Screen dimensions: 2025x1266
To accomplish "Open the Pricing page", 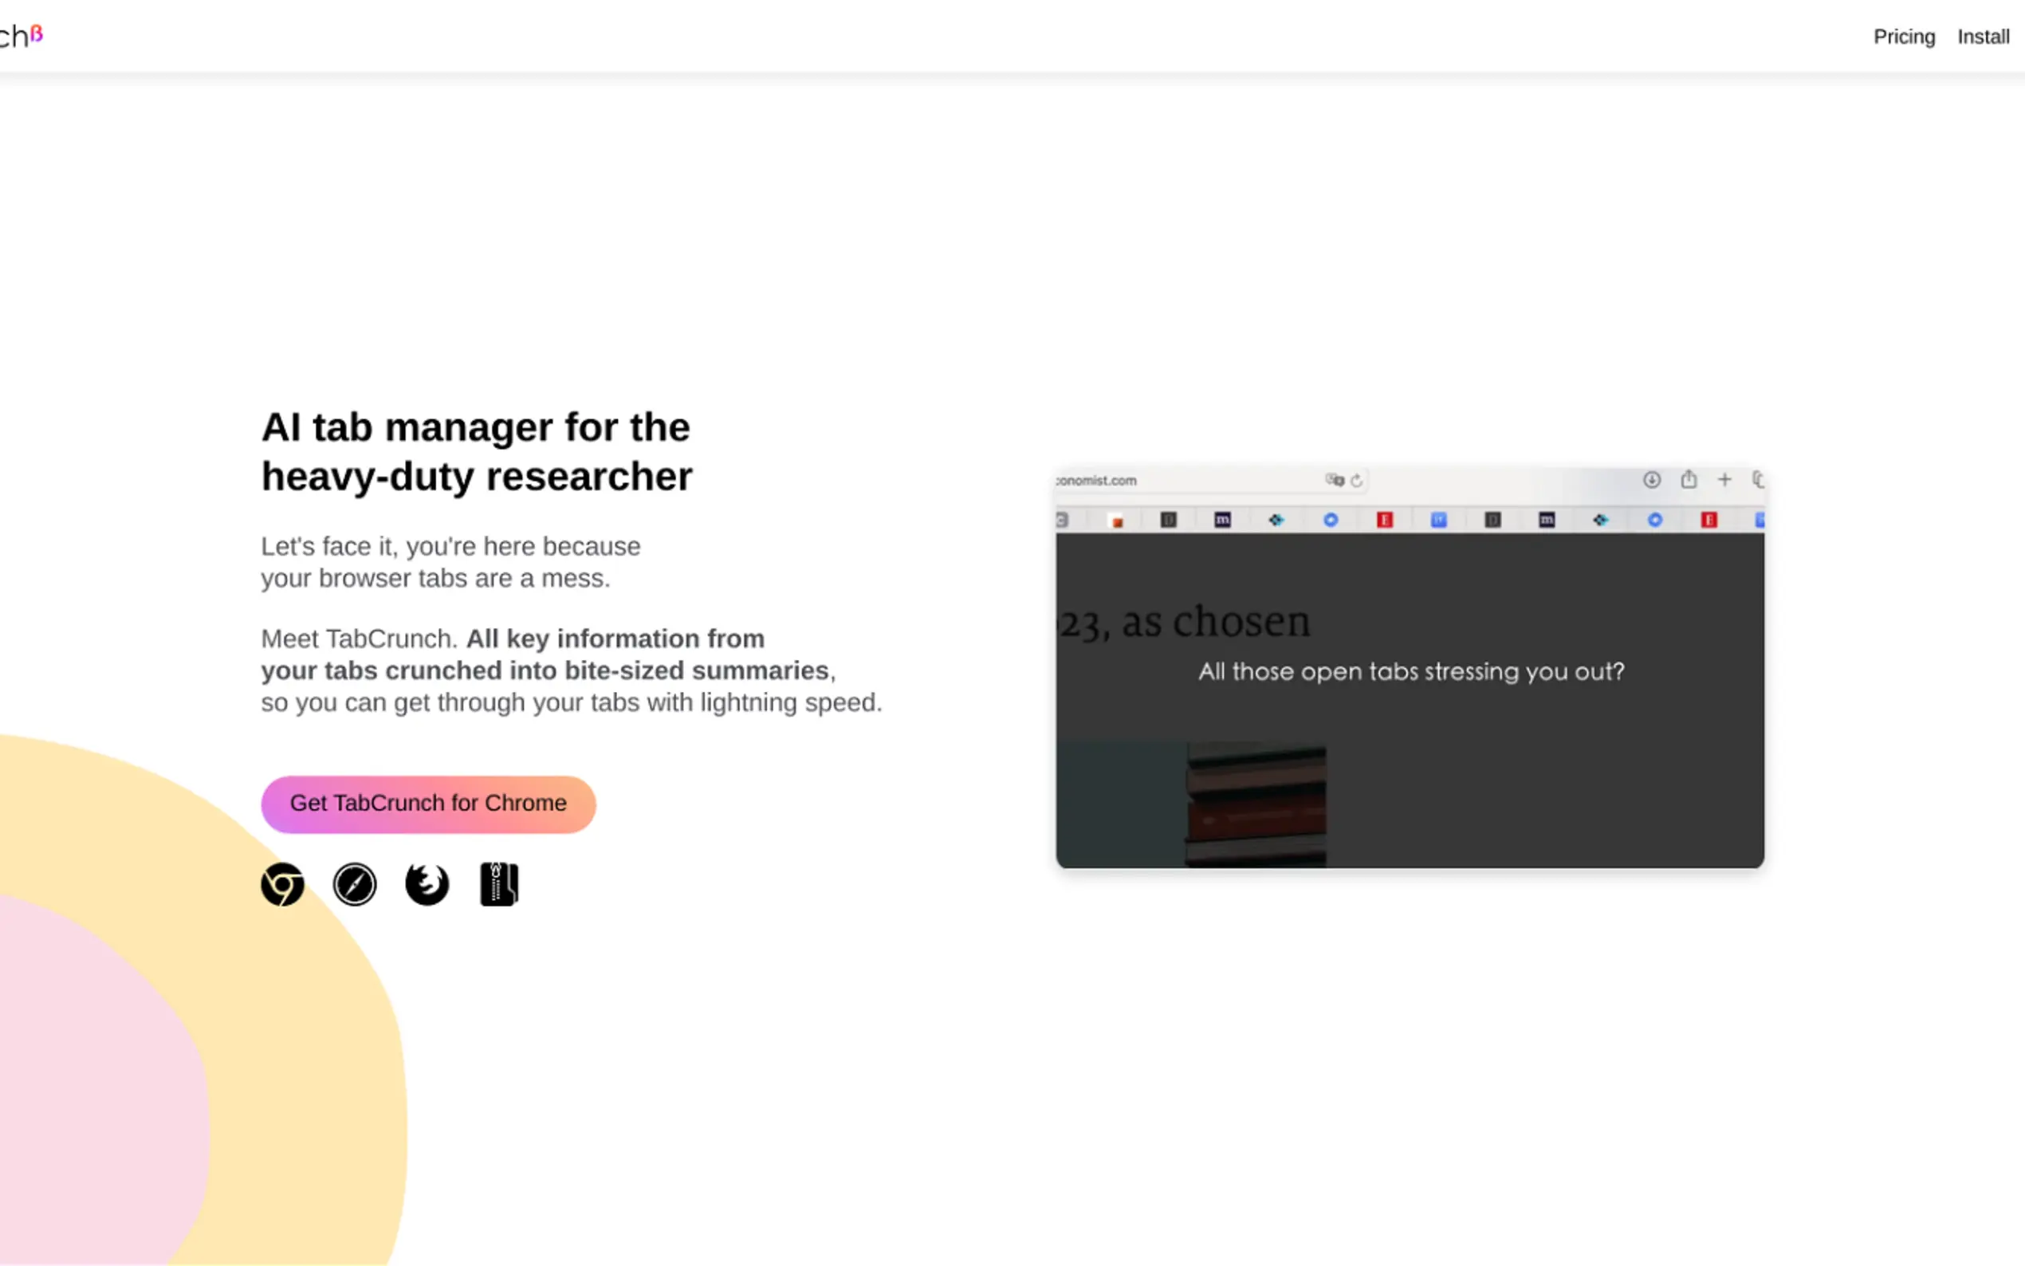I will coord(1904,37).
